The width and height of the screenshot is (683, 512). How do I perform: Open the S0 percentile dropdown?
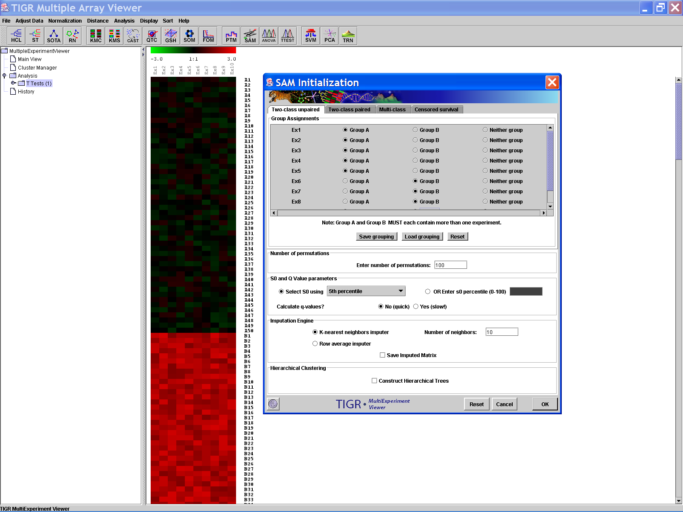coord(366,291)
